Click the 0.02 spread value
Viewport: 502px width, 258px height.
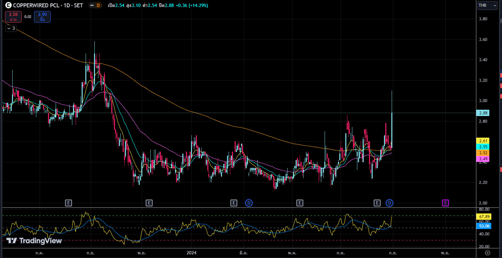(x=28, y=17)
